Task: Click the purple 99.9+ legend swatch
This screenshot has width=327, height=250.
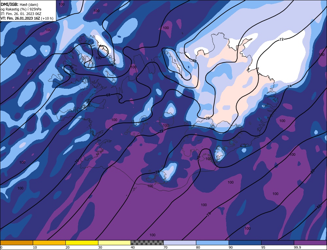Action: (x=311, y=243)
